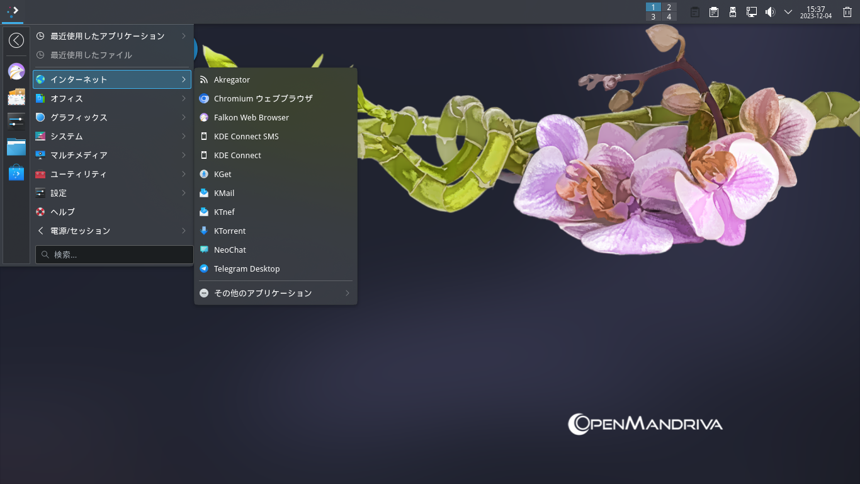Launch Falkon Web Browser from the Internet submenu
This screenshot has height=484, width=860.
[x=276, y=117]
